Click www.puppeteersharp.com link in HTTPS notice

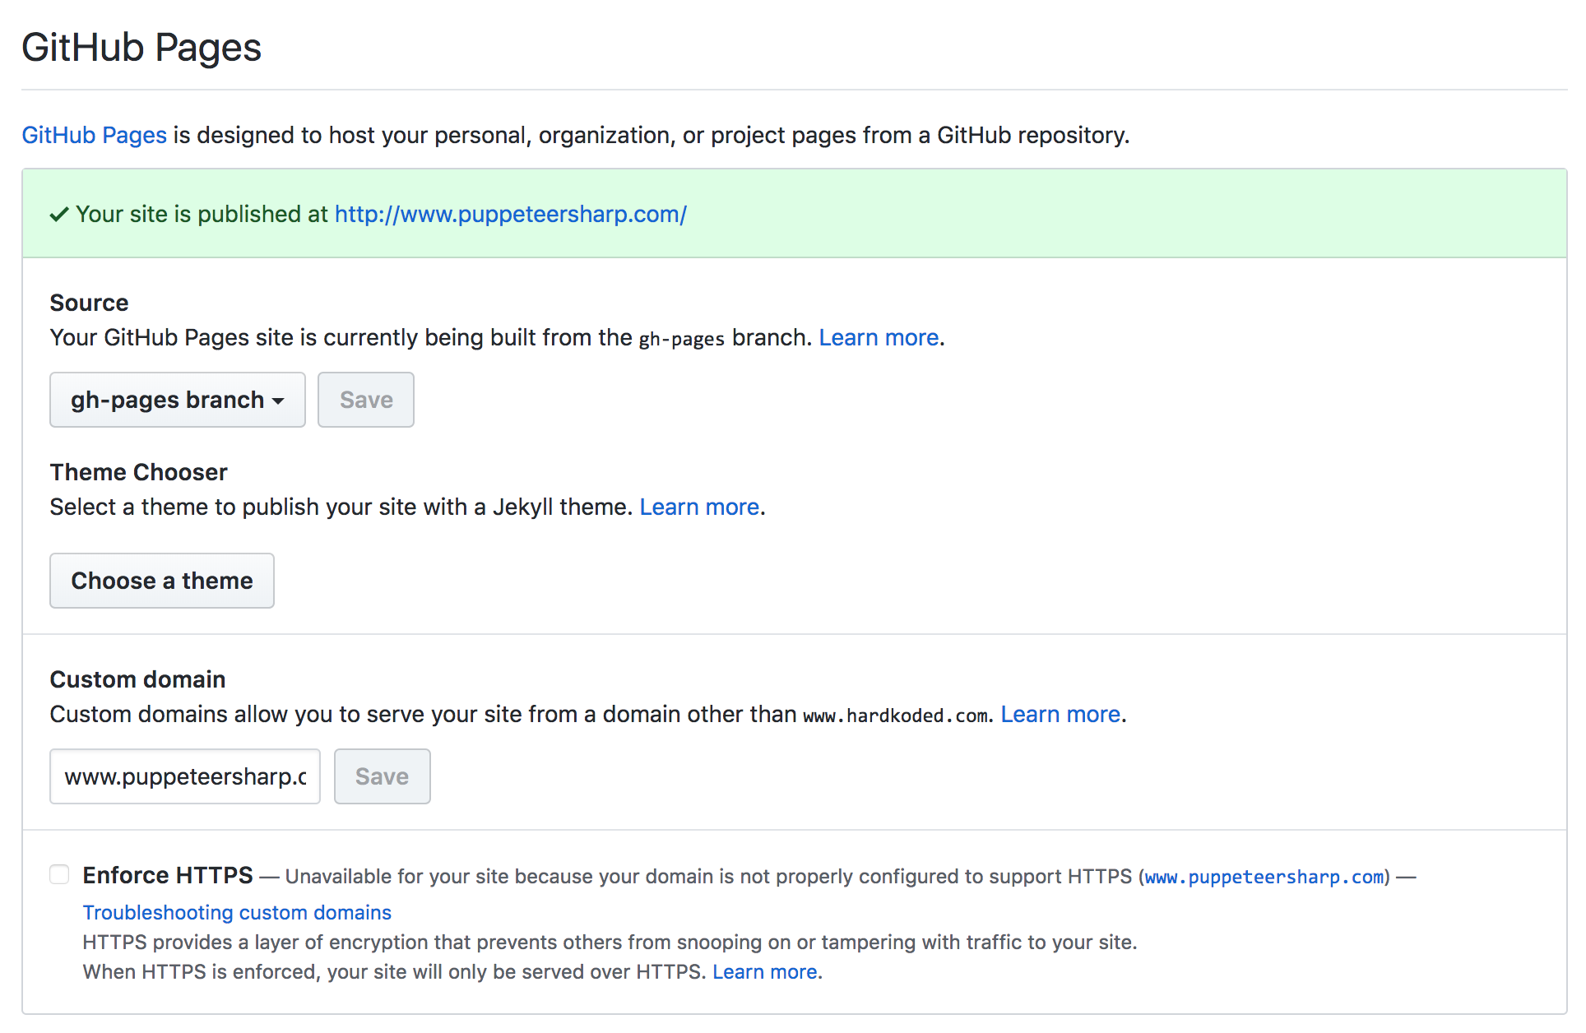coord(1264,877)
